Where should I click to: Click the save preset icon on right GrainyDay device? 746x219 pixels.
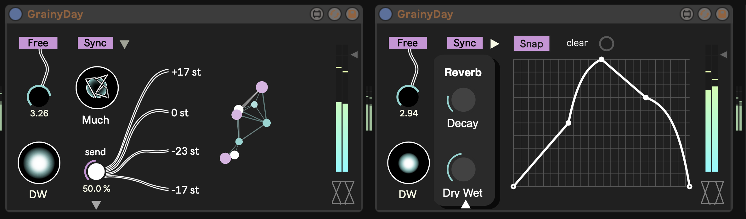click(x=722, y=14)
